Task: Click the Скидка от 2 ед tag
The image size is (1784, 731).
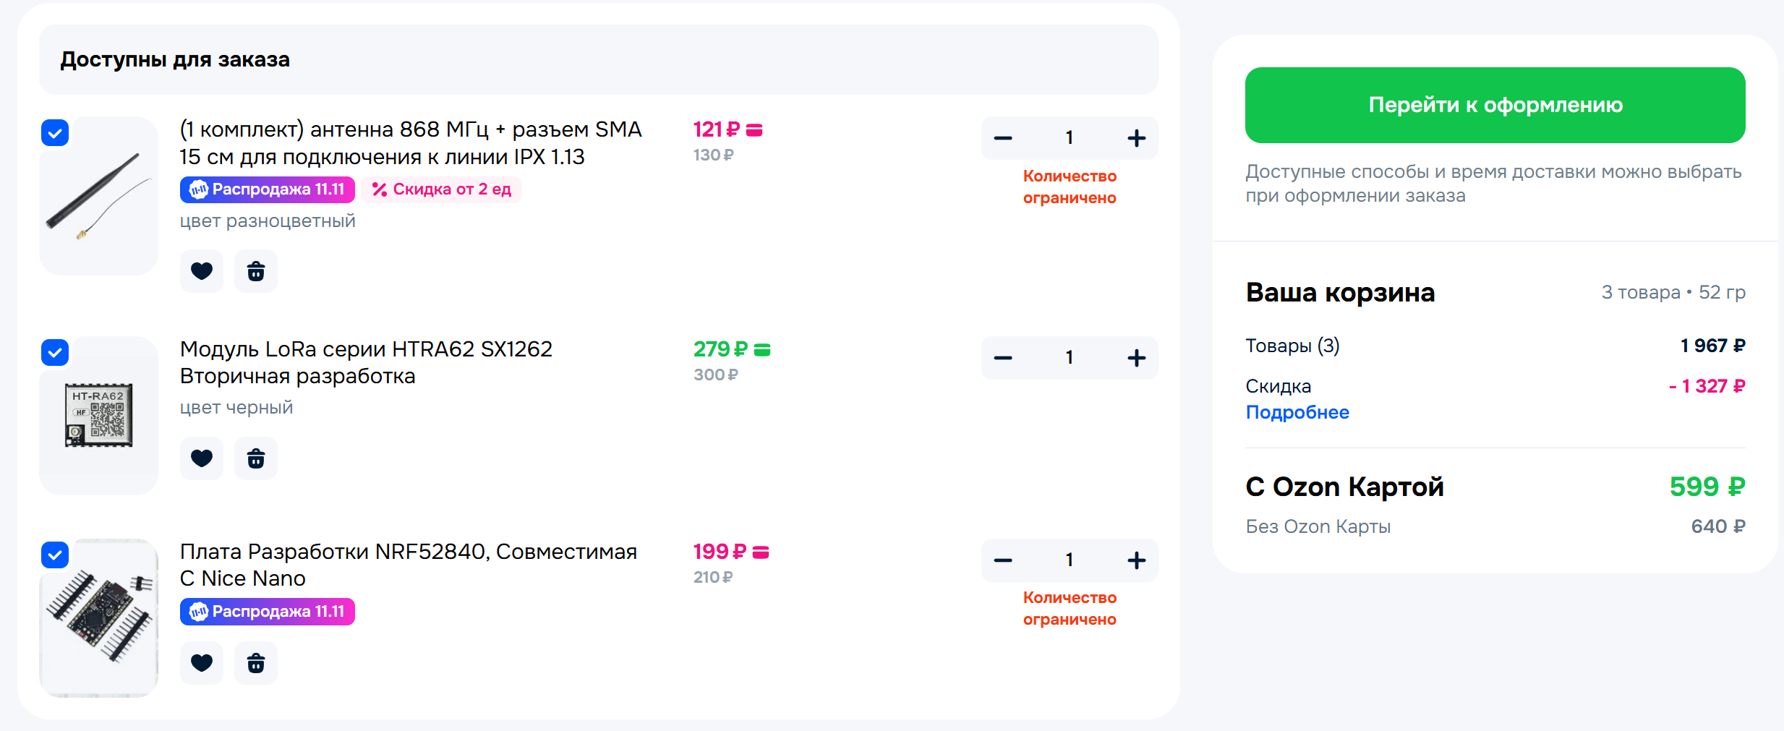Action: (441, 189)
